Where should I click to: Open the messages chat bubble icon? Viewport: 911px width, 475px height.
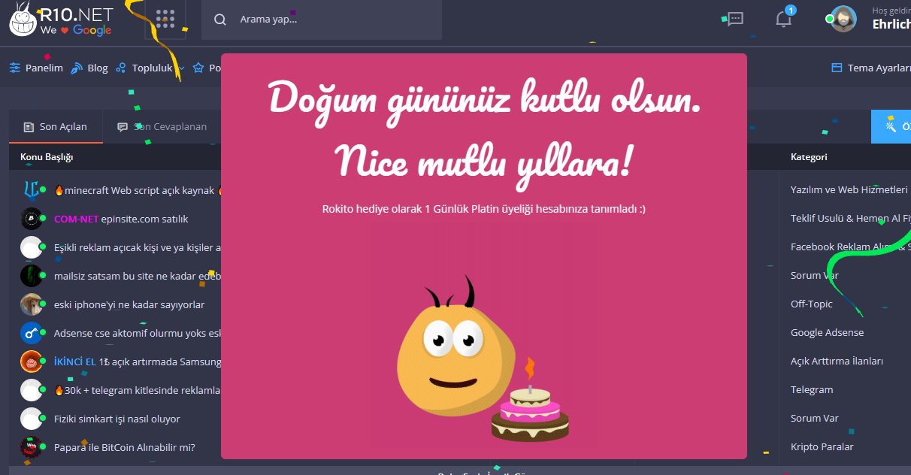735,20
